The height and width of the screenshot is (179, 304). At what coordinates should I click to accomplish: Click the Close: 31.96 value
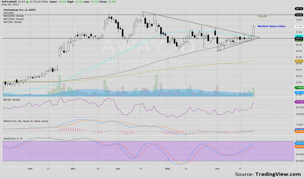coord(107,2)
